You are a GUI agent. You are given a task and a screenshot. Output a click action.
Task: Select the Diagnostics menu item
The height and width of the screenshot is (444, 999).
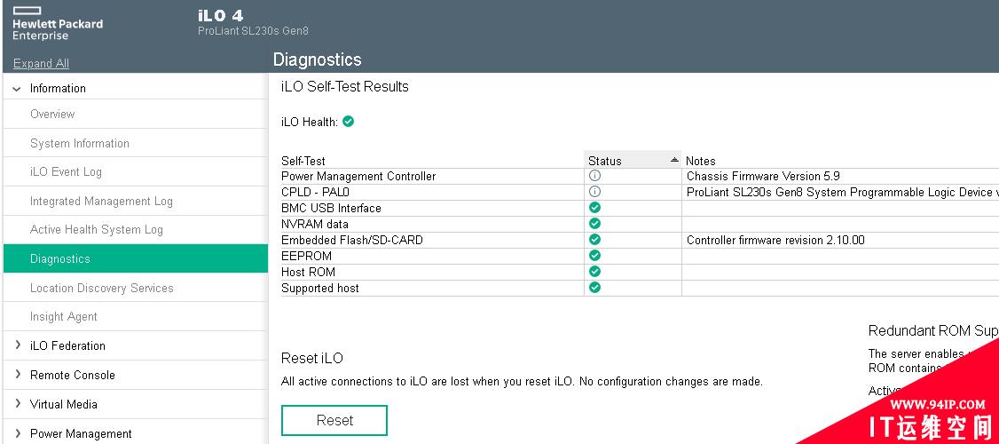135,258
